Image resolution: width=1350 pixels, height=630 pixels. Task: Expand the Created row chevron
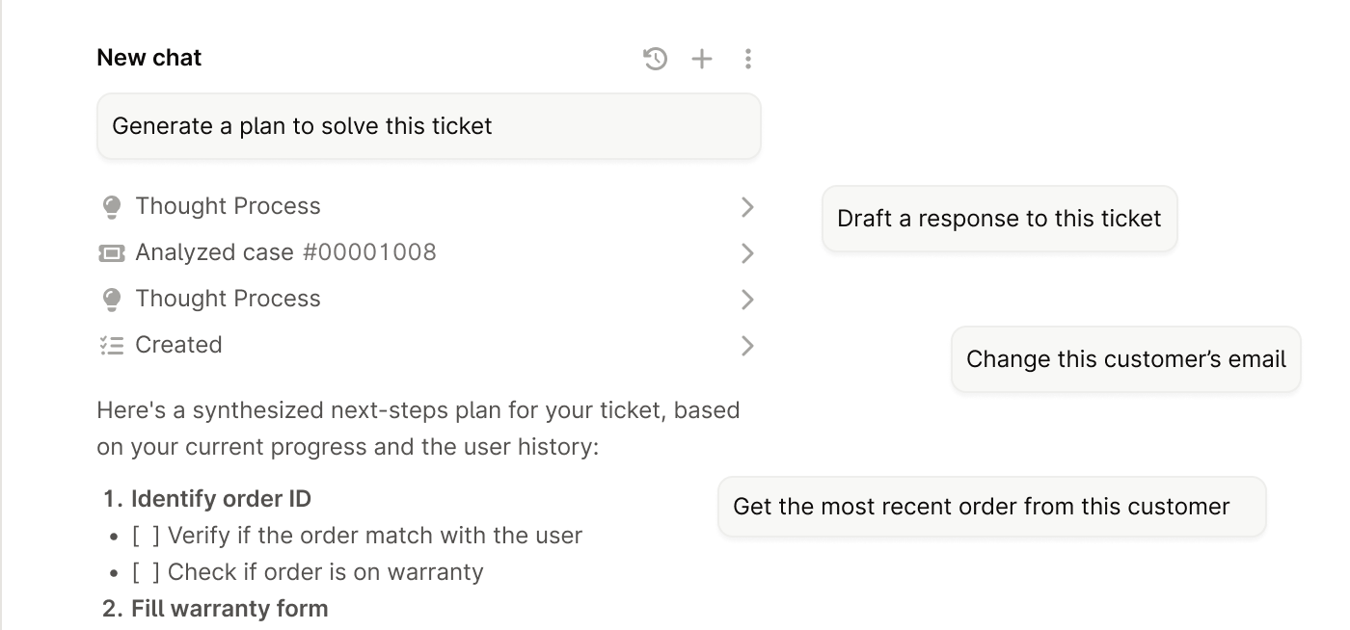click(x=746, y=345)
